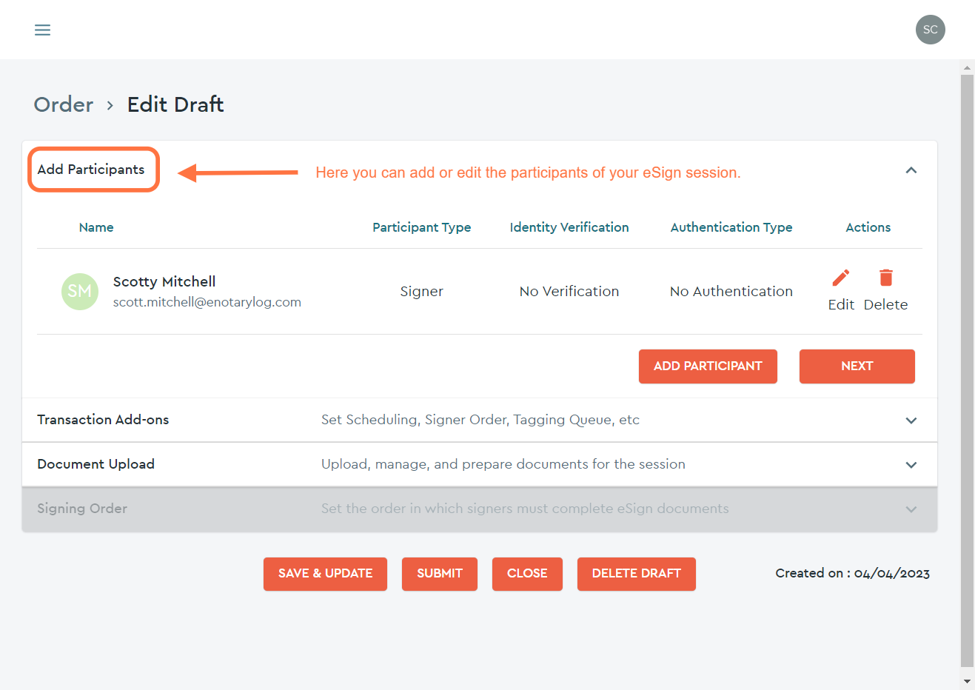
Task: Click the scrollbar down arrow
Action: 967,681
